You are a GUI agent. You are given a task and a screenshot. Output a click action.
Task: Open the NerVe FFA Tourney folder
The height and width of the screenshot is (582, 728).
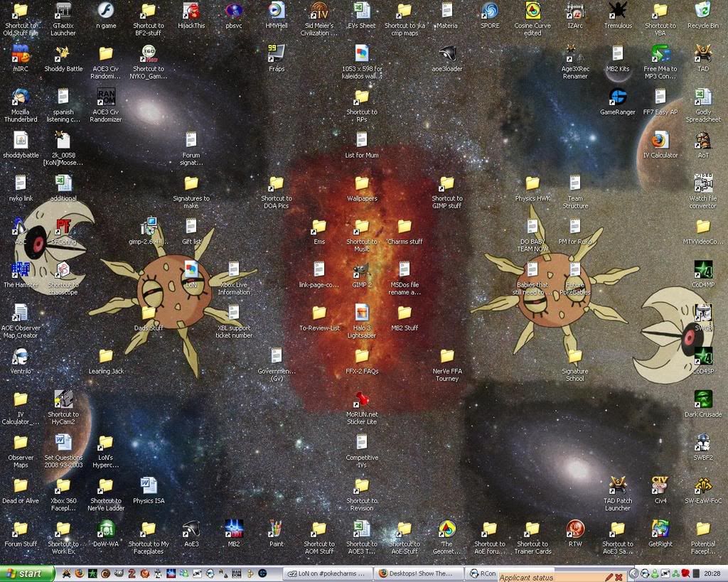click(x=447, y=356)
